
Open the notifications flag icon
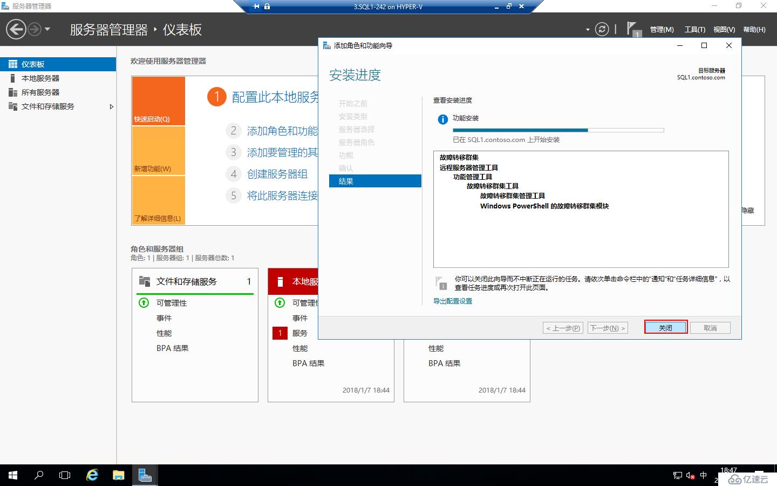[633, 29]
